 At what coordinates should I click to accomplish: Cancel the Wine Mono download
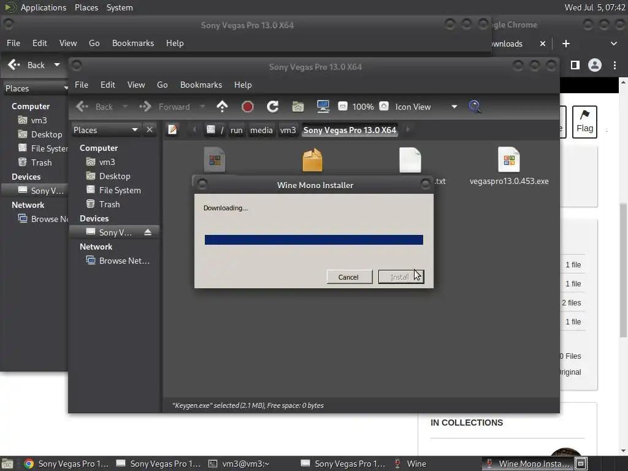349,277
